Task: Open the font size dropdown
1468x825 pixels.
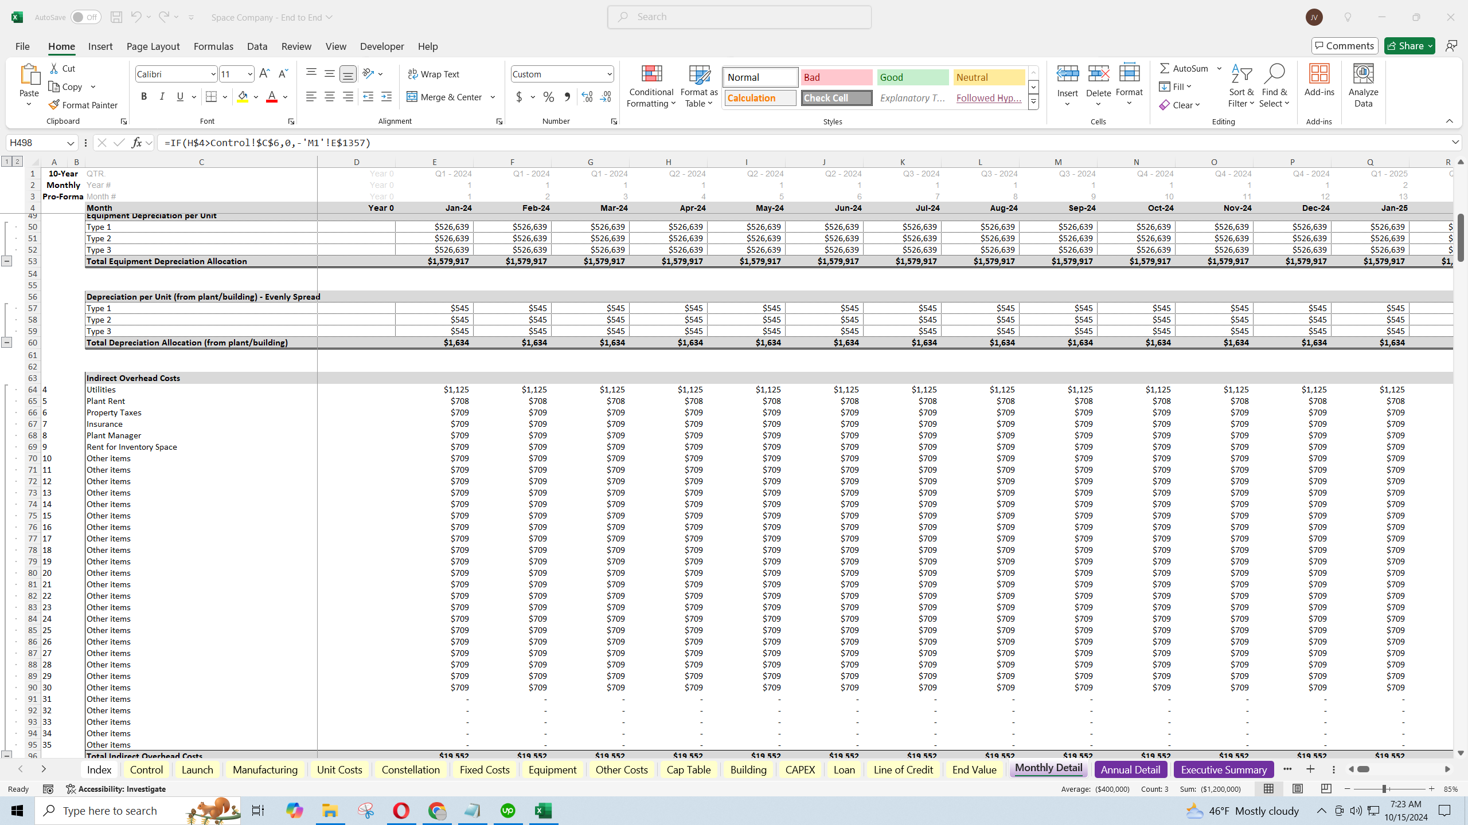Action: click(x=249, y=74)
